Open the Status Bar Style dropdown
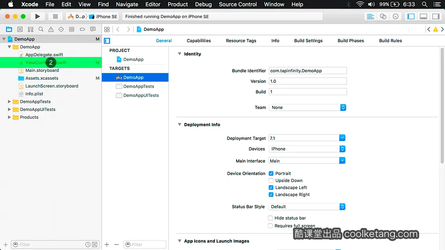Viewport: 445px width, 250px height. (307, 207)
